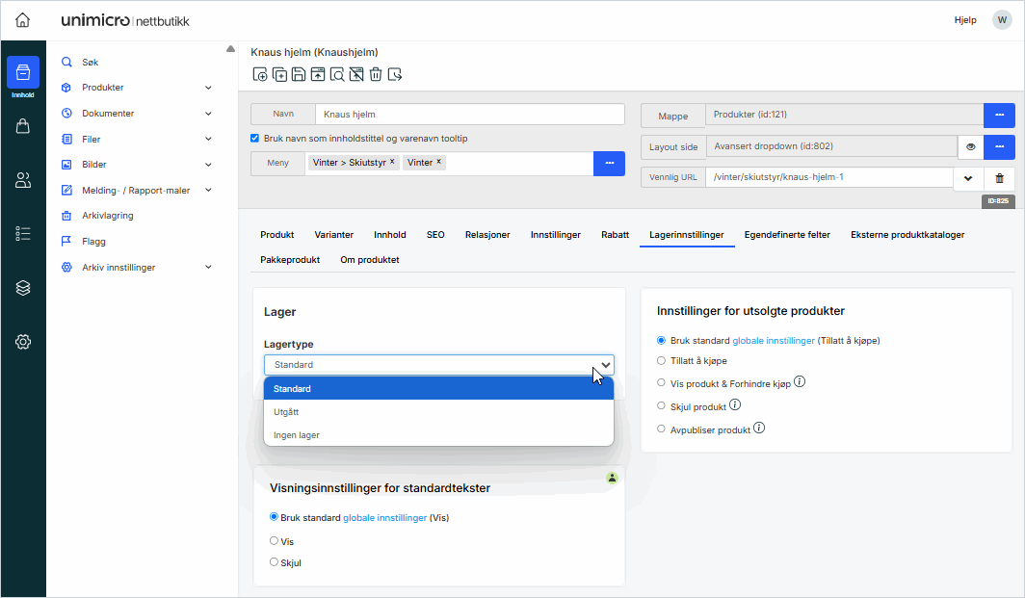Choose Tillatt å kjøpe option
Screen dimensions: 1025x598
pos(661,361)
